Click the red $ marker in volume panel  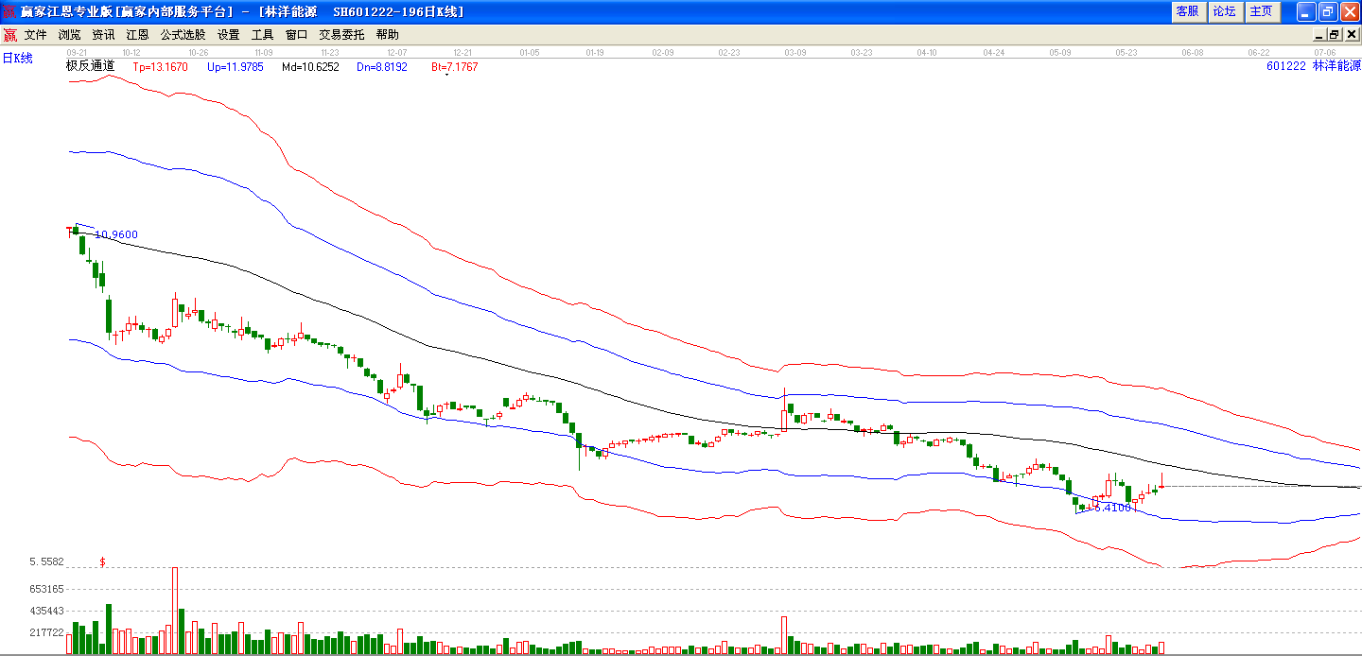(102, 561)
